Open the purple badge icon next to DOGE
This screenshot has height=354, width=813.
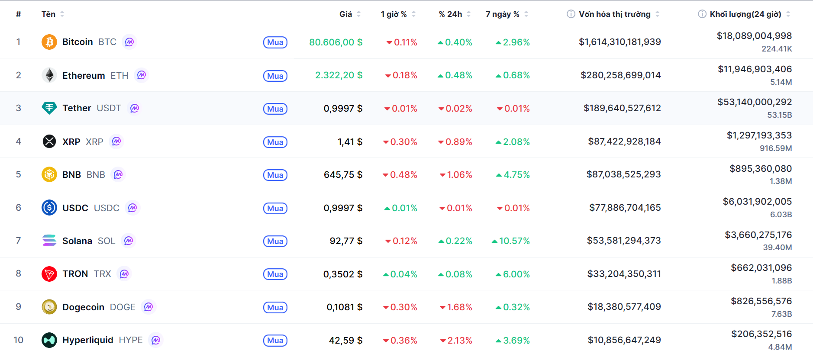pos(148,307)
